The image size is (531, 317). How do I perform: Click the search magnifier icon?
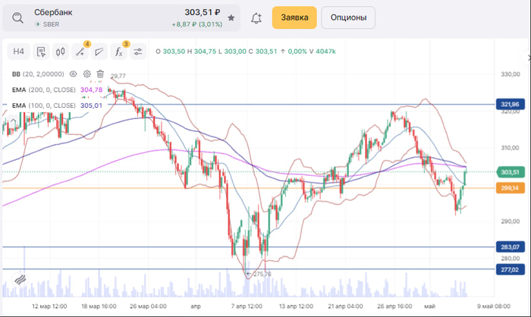click(17, 17)
